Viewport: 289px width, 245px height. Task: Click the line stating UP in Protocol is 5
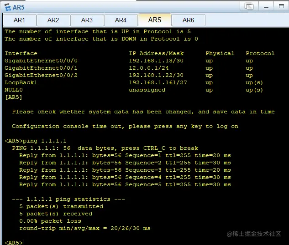point(98,31)
